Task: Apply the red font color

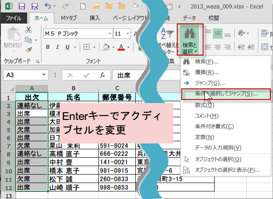Action: pyautogui.click(x=121, y=47)
